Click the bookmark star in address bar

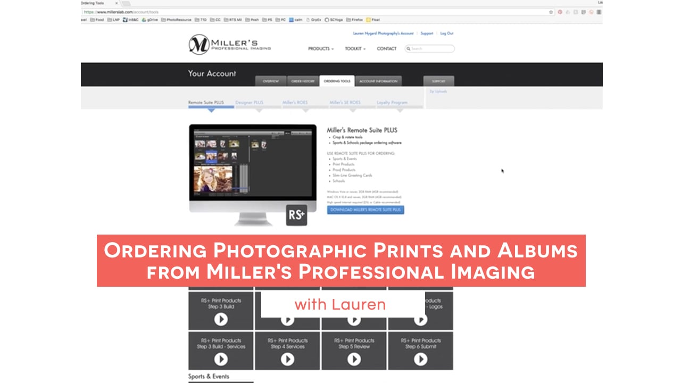(551, 12)
